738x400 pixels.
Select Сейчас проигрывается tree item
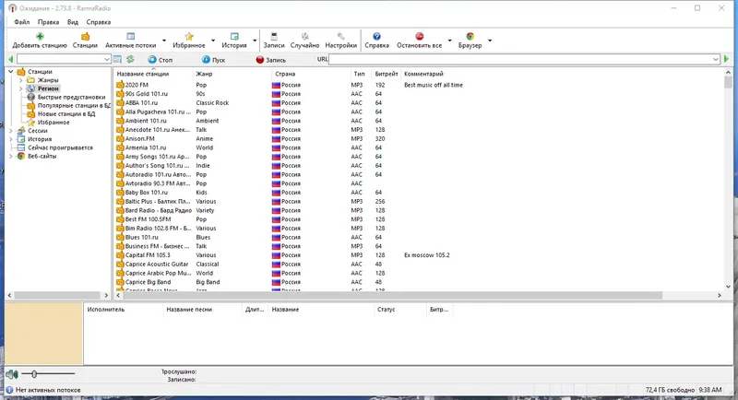(60, 147)
